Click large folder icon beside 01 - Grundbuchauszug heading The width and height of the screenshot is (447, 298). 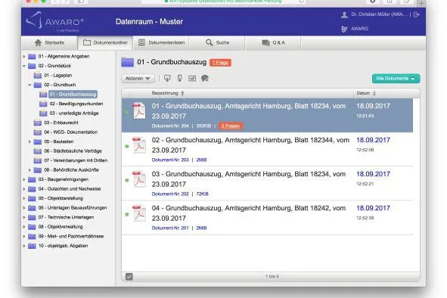(127, 62)
